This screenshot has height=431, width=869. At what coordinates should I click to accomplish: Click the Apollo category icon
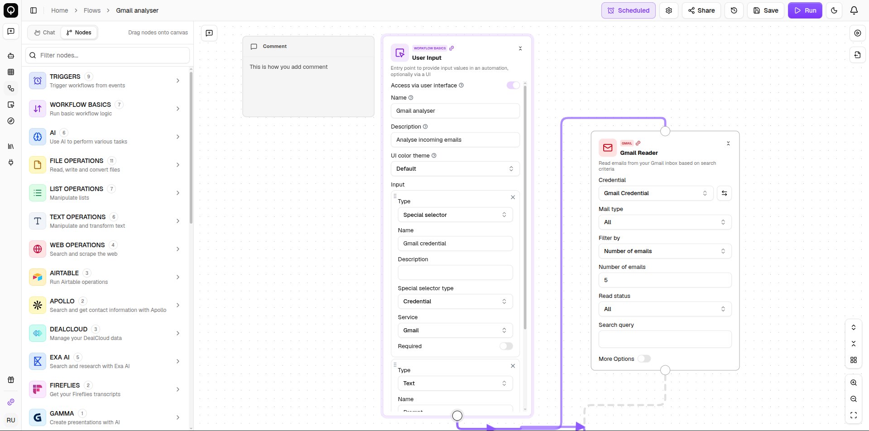tap(38, 305)
